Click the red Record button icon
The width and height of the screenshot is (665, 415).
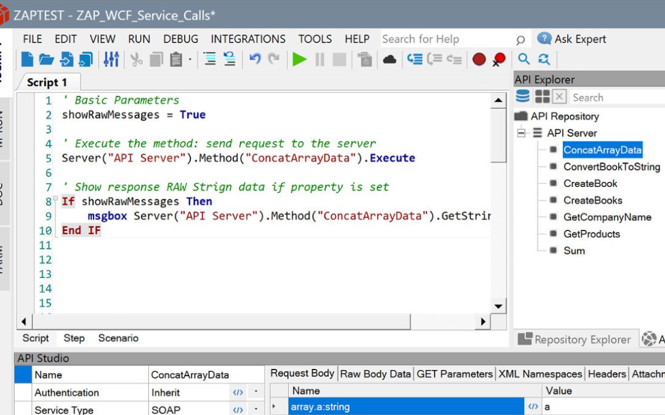coord(479,60)
